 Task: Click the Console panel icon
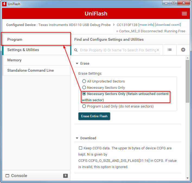[7, 176]
